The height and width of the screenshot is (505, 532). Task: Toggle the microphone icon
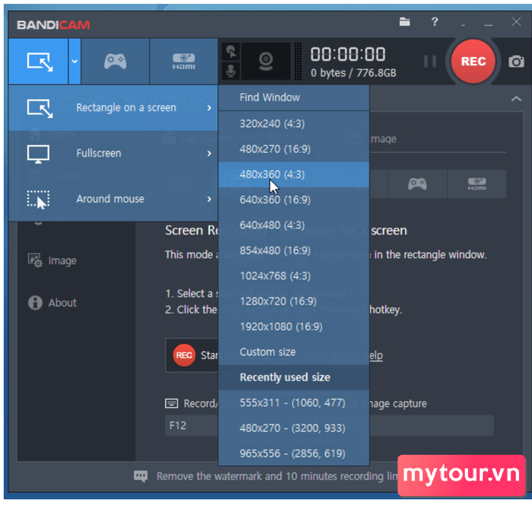pos(231,71)
